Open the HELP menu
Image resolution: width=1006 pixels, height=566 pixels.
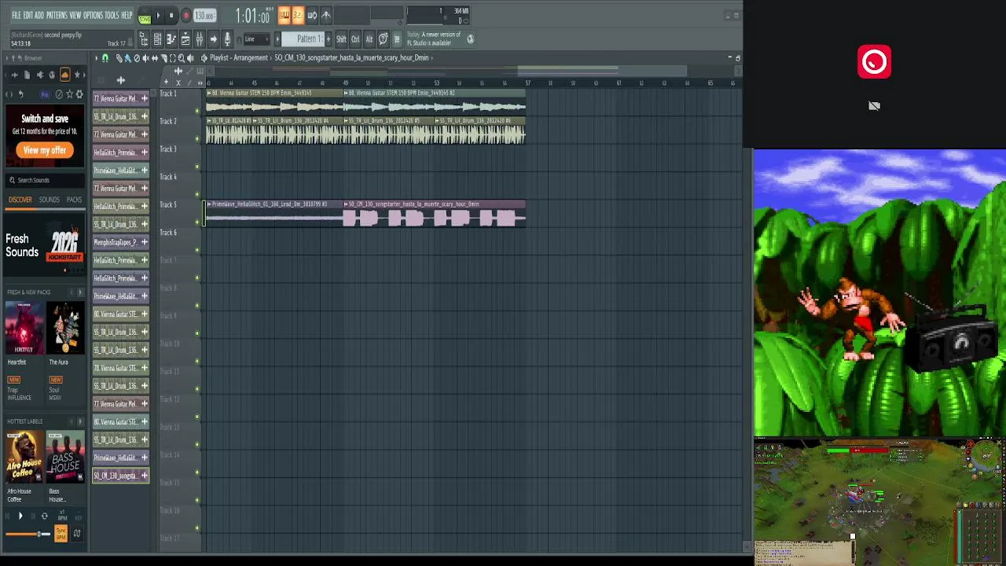[x=127, y=16]
